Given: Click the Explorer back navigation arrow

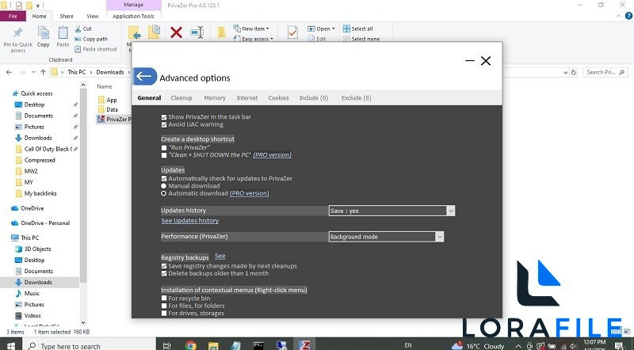Looking at the screenshot, I should [10, 72].
